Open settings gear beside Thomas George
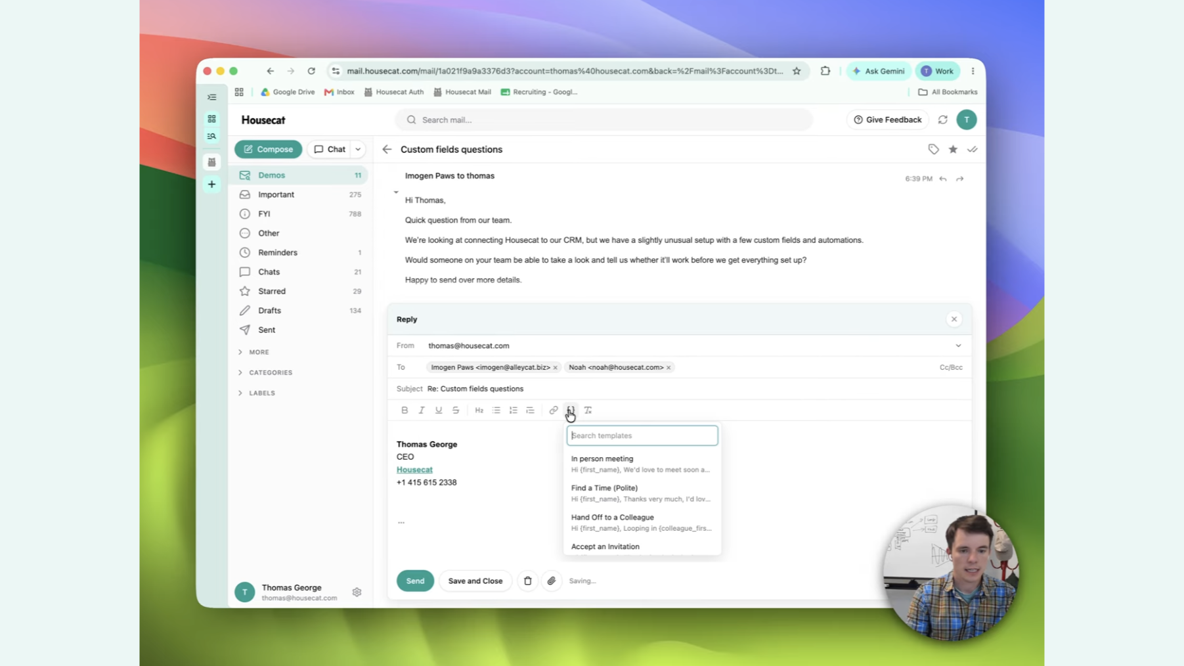The width and height of the screenshot is (1184, 666). point(357,592)
